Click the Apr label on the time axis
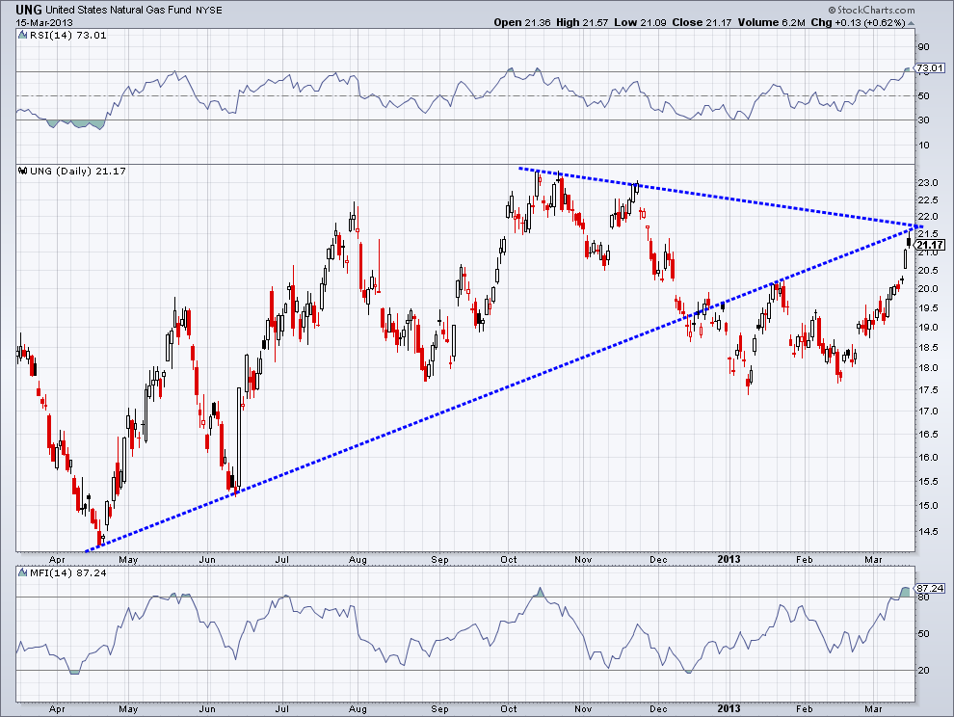954x717 pixels. point(56,558)
